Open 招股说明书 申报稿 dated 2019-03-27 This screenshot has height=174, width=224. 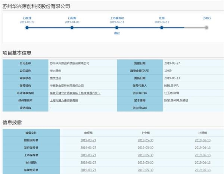point(88,140)
